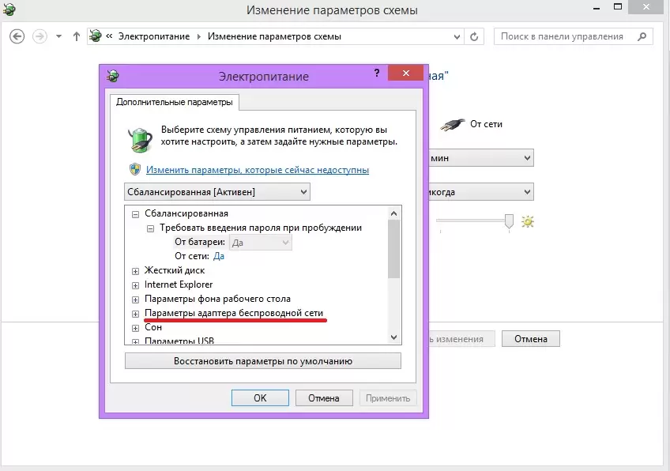Click the back navigation arrow
Image resolution: width=670 pixels, height=471 pixels.
pos(17,36)
